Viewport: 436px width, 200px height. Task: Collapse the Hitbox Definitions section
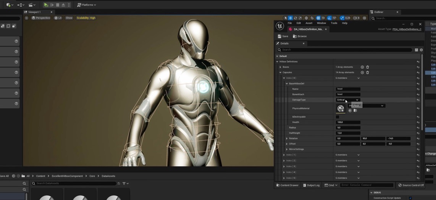point(277,62)
